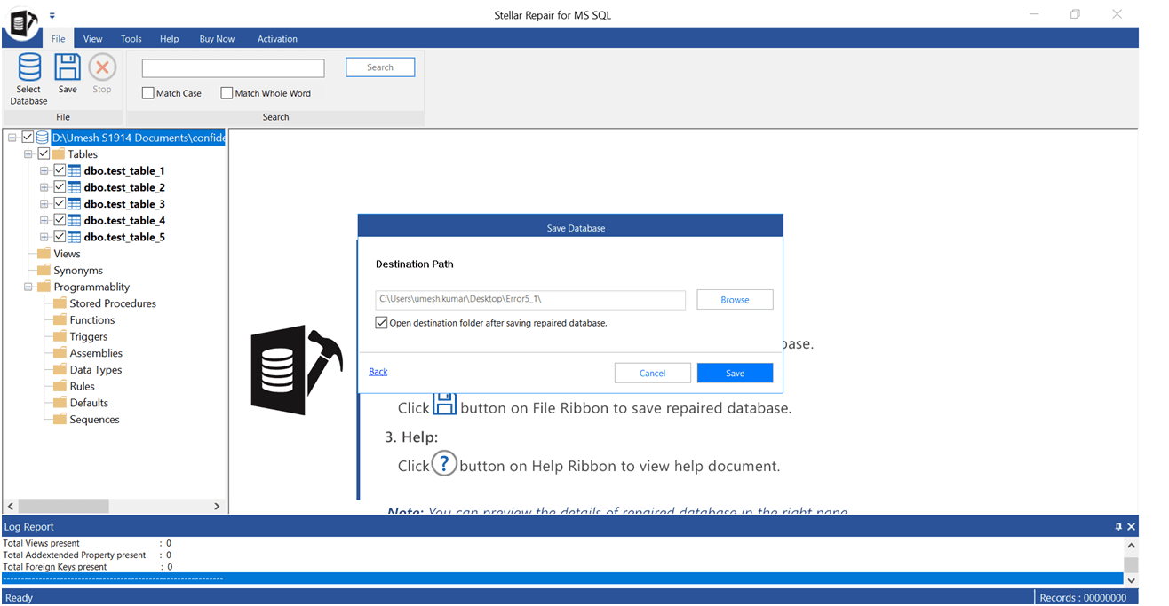Click the Data Types folder icon
The height and width of the screenshot is (606, 1169).
(60, 369)
